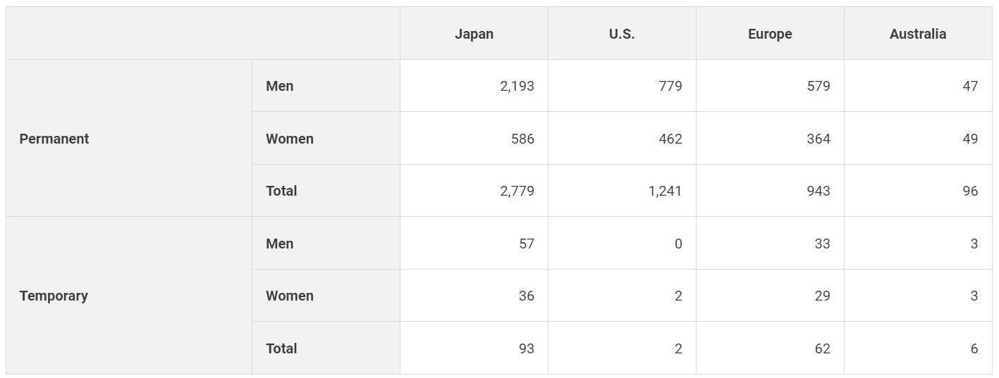This screenshot has width=999, height=378.
Task: Click the Europe column header
Action: point(770,34)
